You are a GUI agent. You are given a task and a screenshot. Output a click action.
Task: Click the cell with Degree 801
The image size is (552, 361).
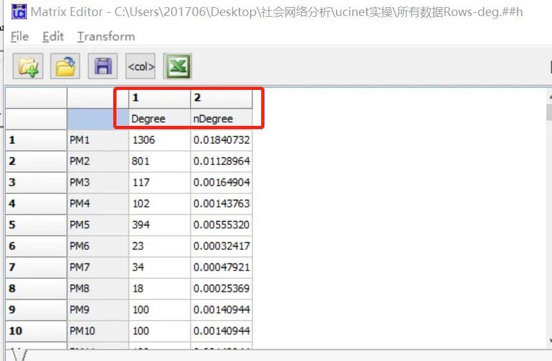[160, 161]
